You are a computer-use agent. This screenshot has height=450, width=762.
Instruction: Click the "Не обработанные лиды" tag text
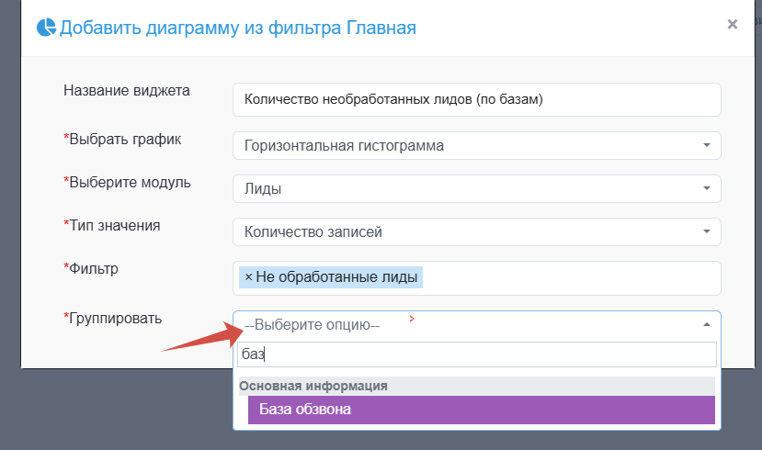click(x=336, y=276)
